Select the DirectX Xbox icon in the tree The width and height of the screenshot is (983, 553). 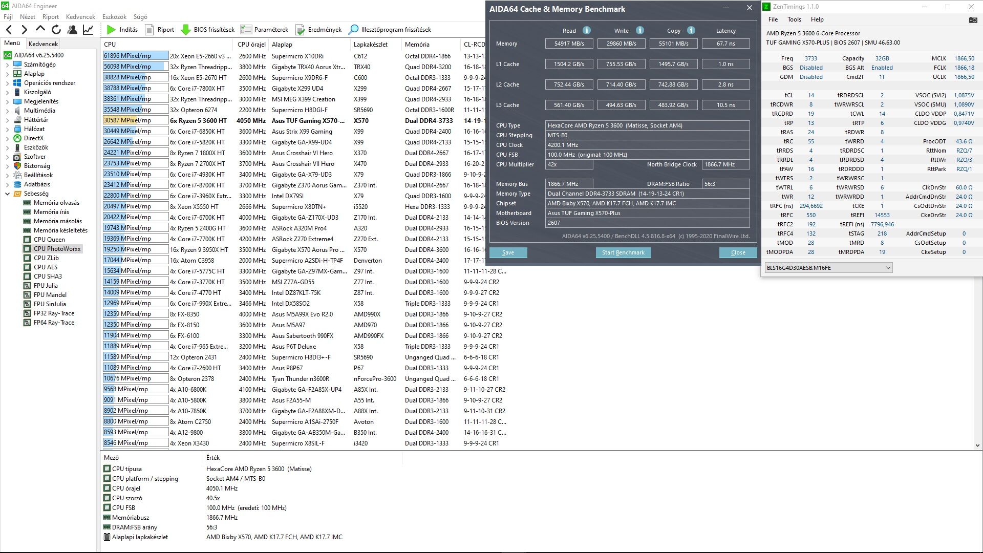[x=17, y=138]
